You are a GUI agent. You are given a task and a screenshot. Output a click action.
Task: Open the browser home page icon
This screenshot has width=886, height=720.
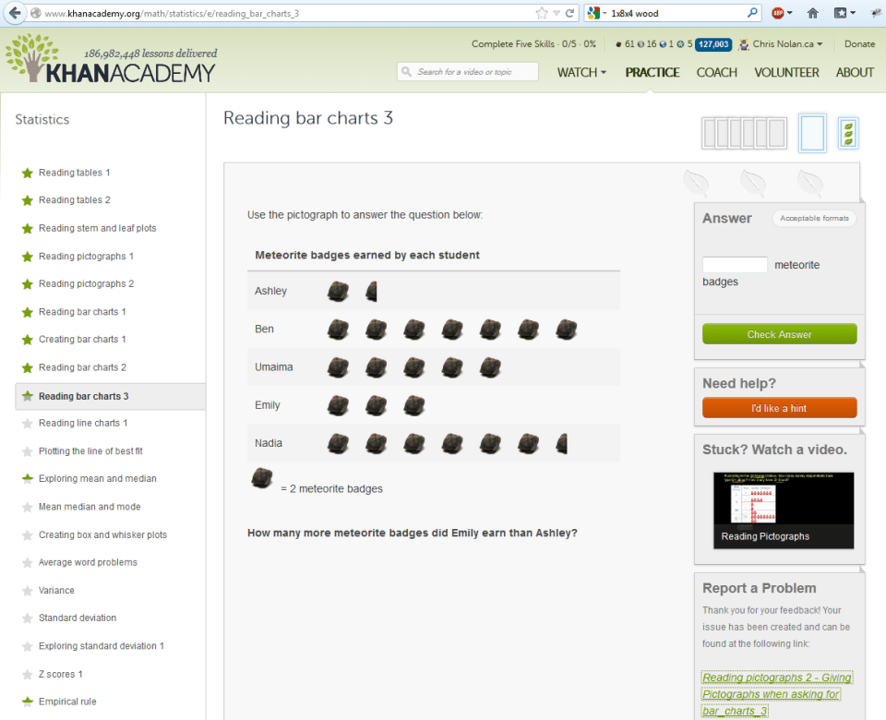(812, 13)
